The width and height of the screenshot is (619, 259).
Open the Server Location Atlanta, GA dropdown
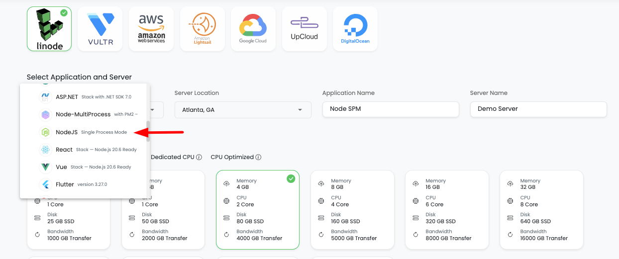pos(243,110)
